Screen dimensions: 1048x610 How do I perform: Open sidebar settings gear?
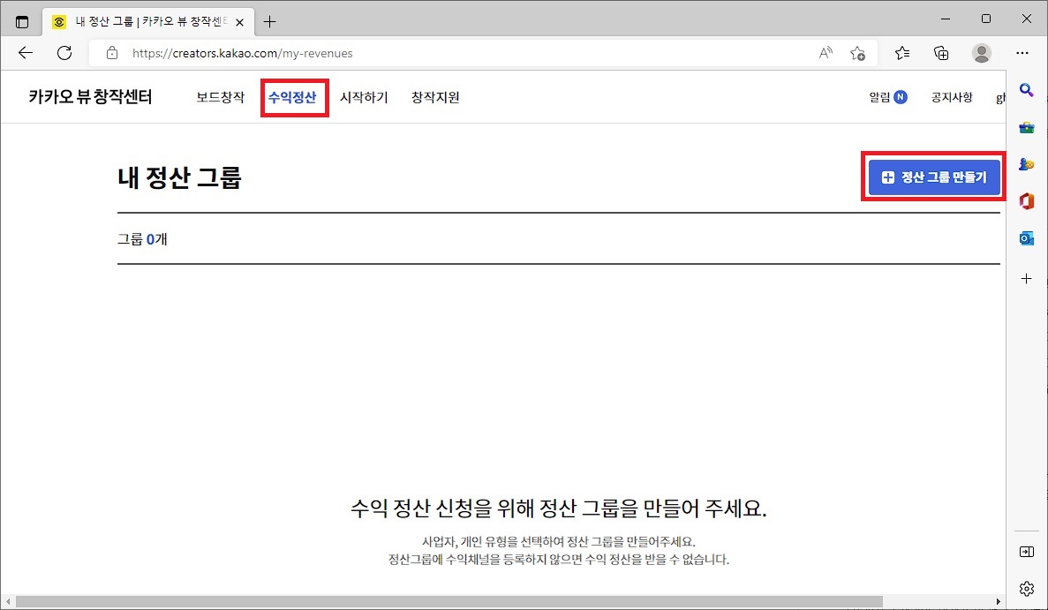1027,589
